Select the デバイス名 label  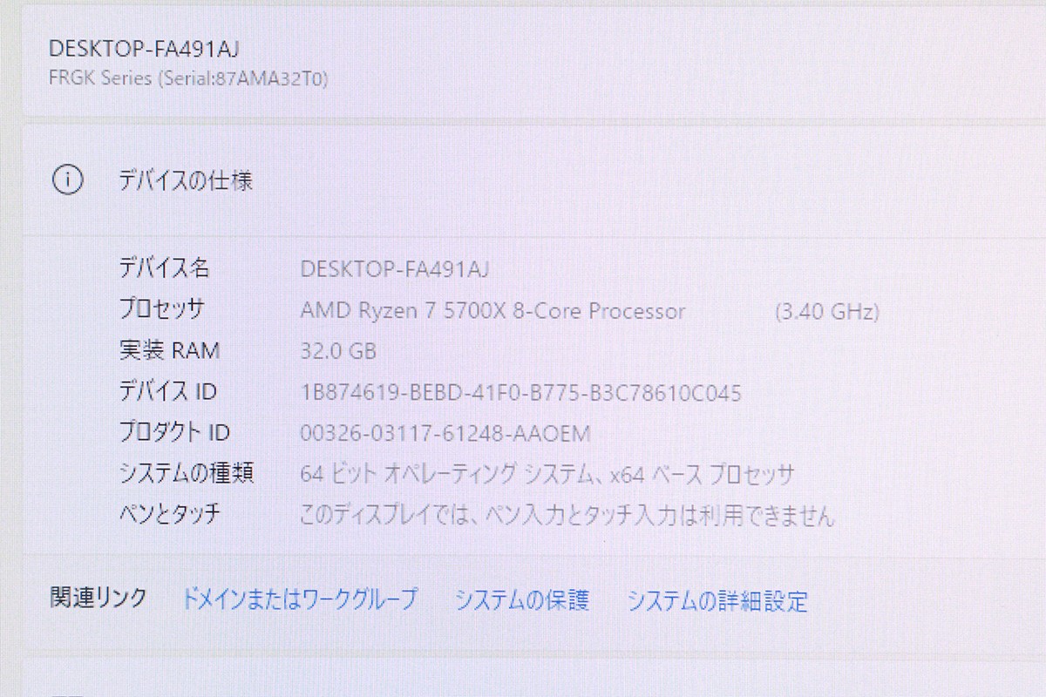tap(164, 267)
